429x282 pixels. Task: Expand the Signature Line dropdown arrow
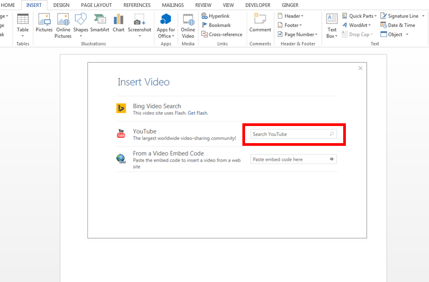tap(423, 16)
